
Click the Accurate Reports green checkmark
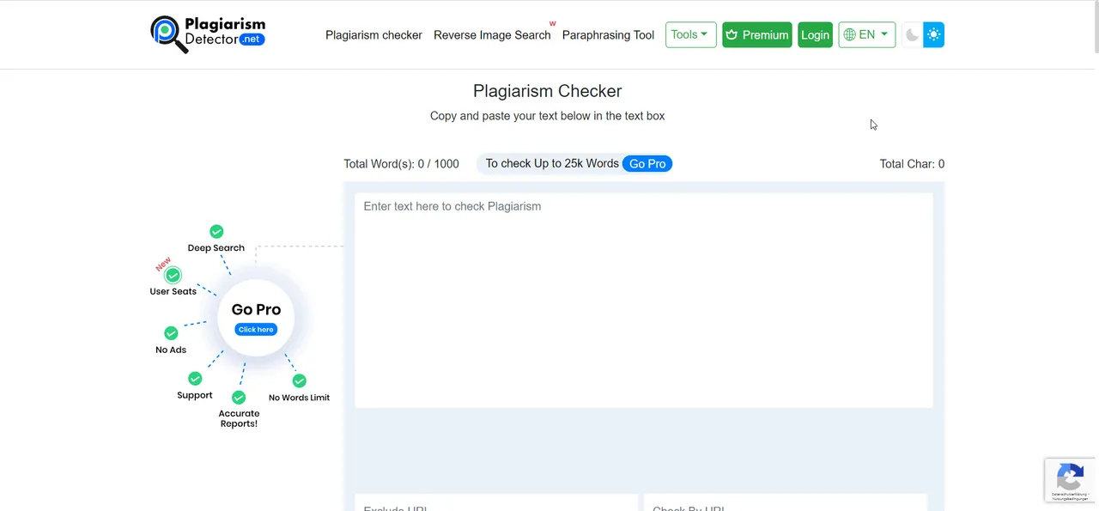239,398
